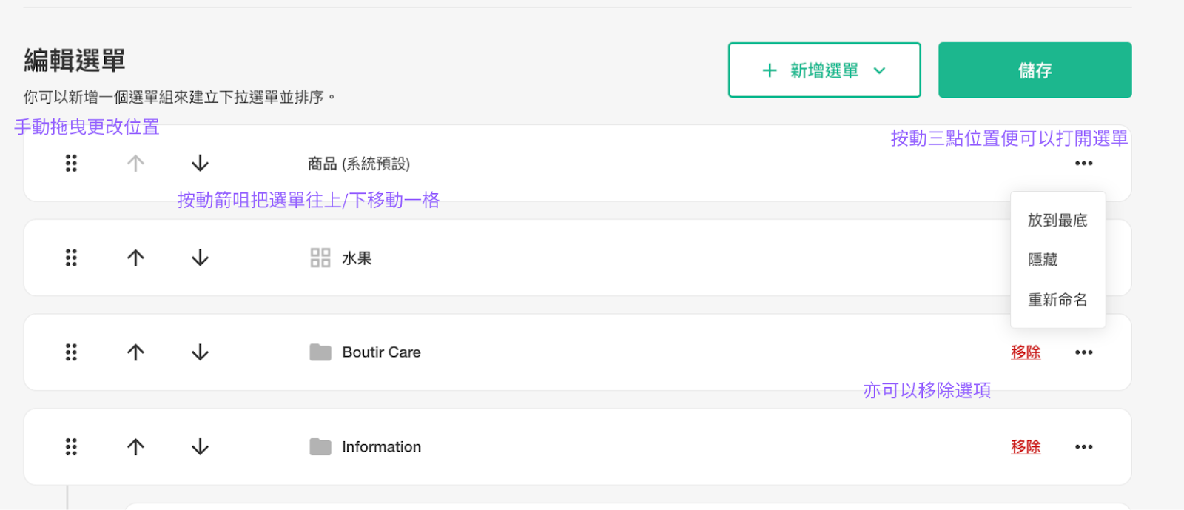Click the drag handle of 水果 row
Viewport: 1184px width, 510px height.
pos(71,258)
